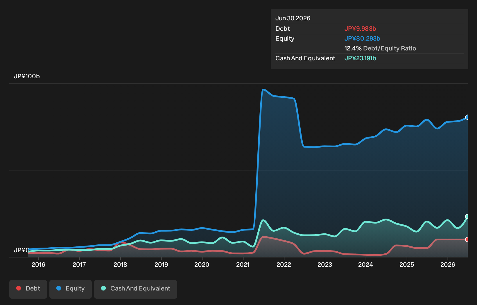Click the JP¥9.983b debt value

click(360, 28)
